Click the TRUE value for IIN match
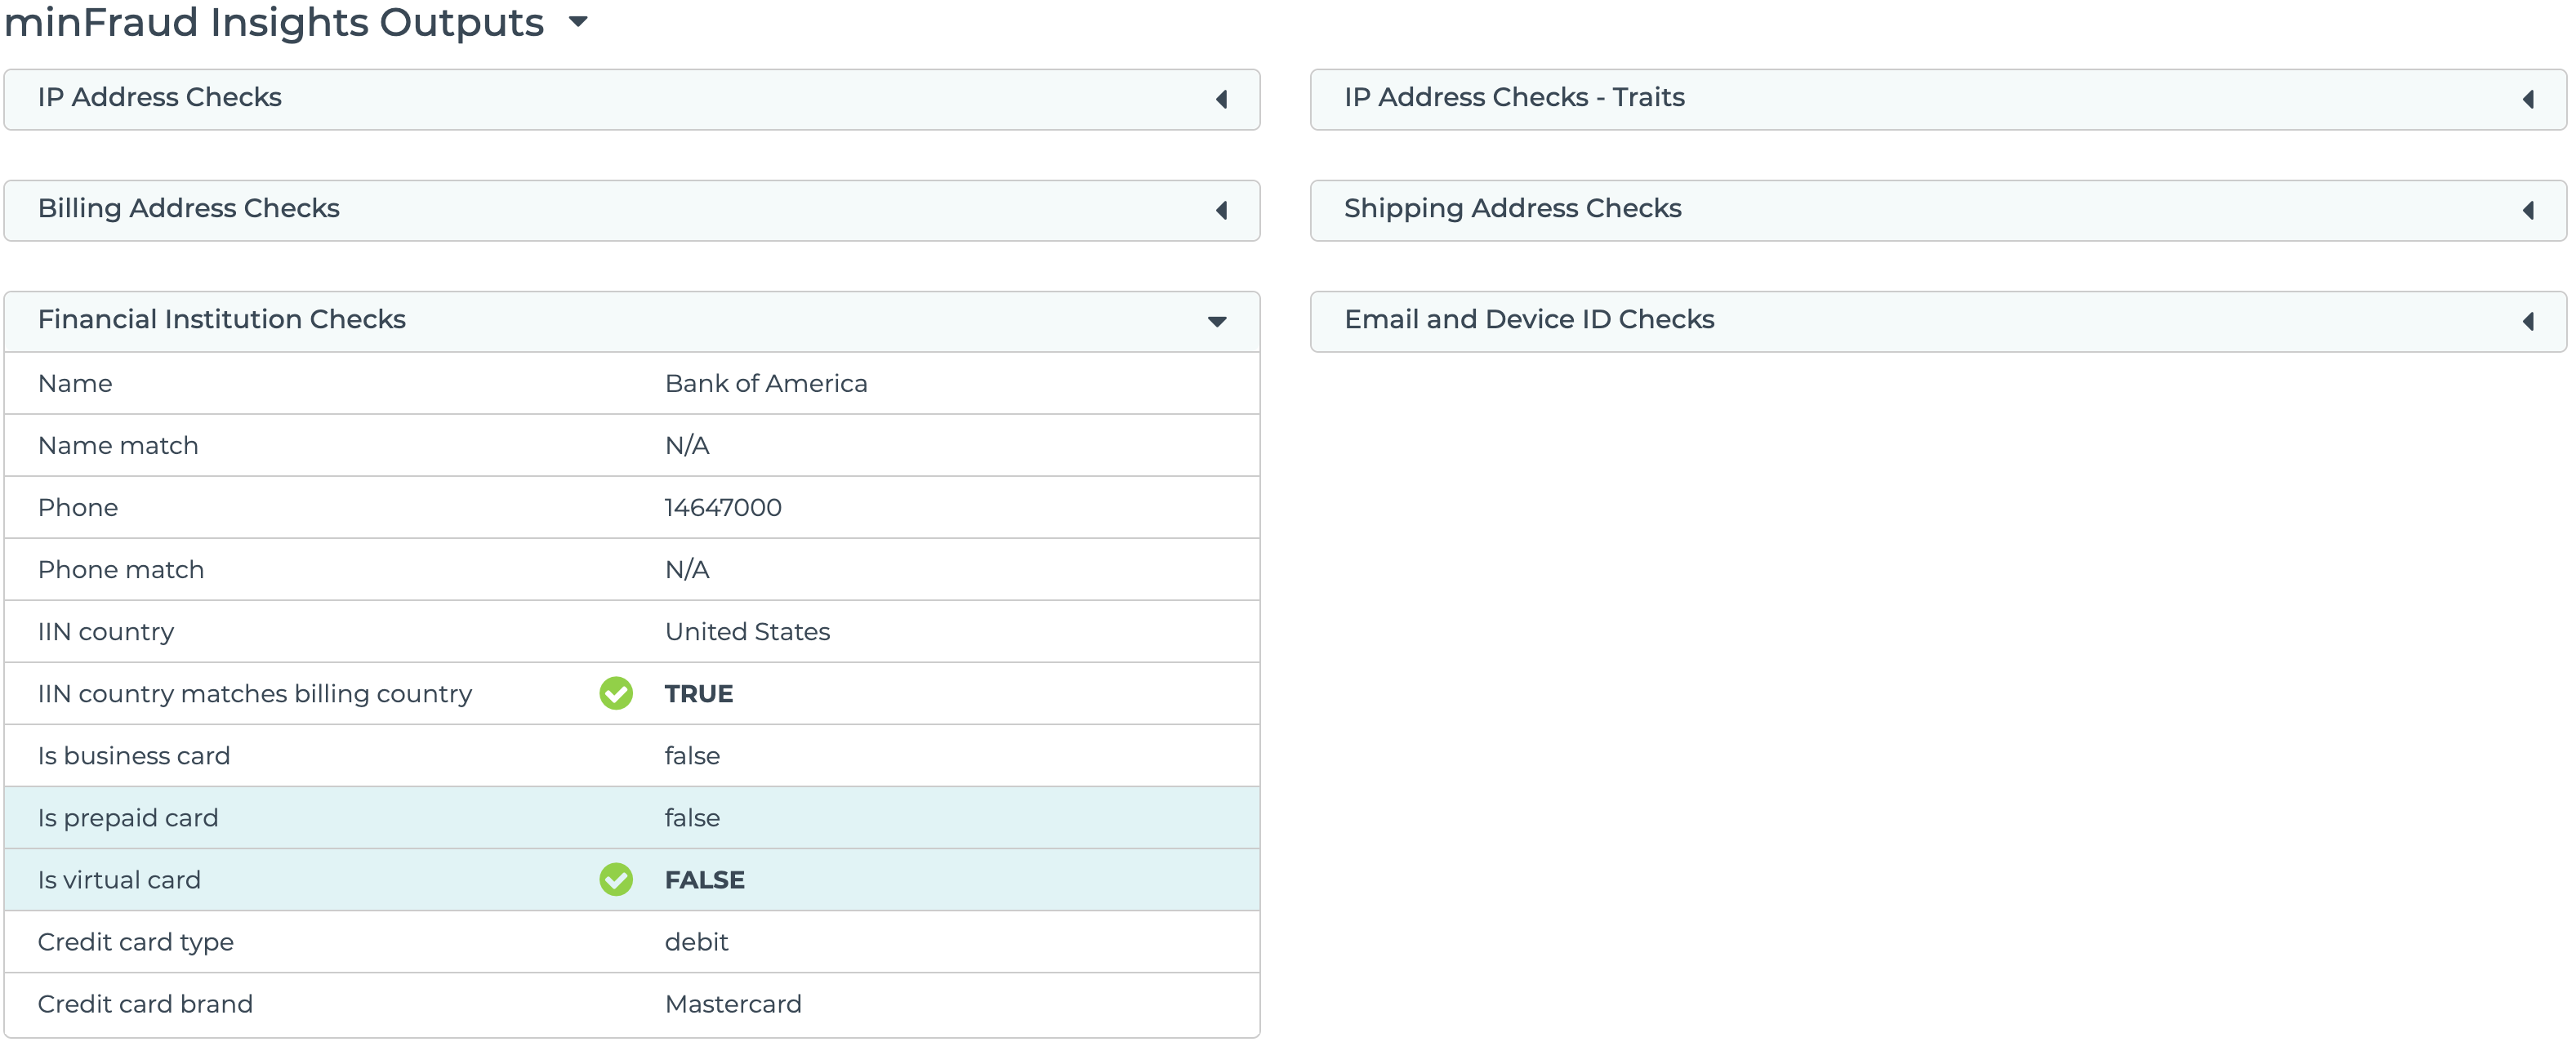Screen dimensions: 2576x1042 (699, 693)
